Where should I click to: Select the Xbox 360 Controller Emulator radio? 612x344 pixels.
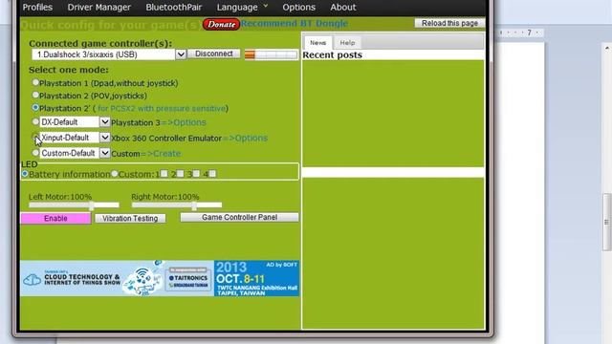(x=35, y=137)
